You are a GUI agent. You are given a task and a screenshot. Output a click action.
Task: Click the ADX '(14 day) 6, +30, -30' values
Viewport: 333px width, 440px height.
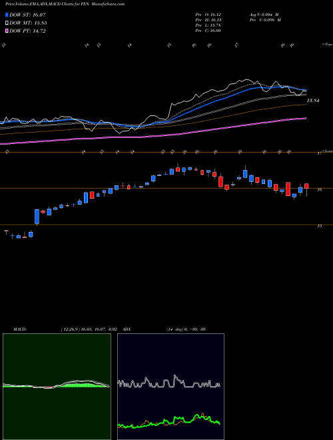186,329
